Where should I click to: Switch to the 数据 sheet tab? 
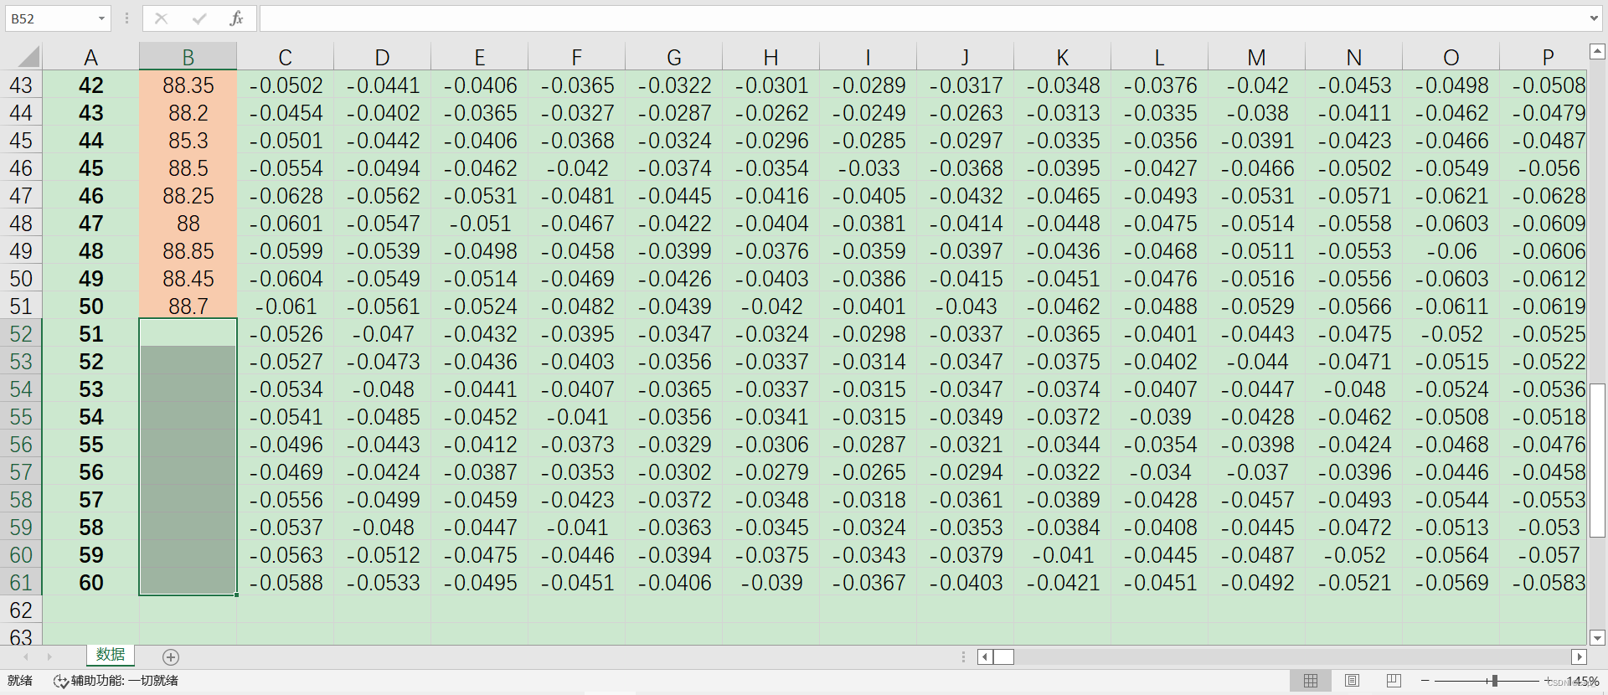[111, 655]
